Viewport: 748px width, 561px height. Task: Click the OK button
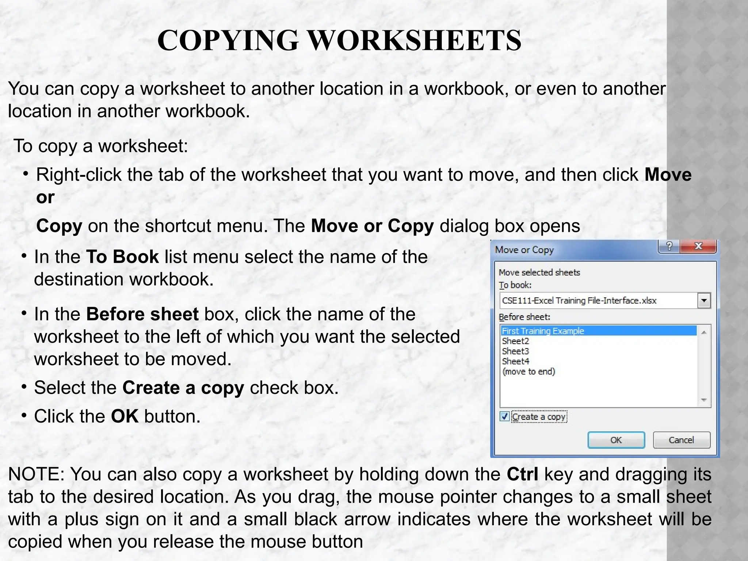coord(616,440)
